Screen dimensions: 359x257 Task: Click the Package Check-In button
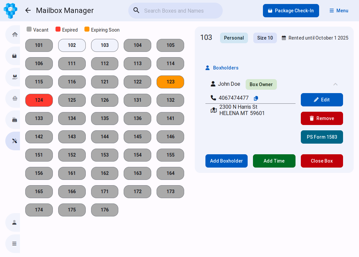[x=291, y=11]
